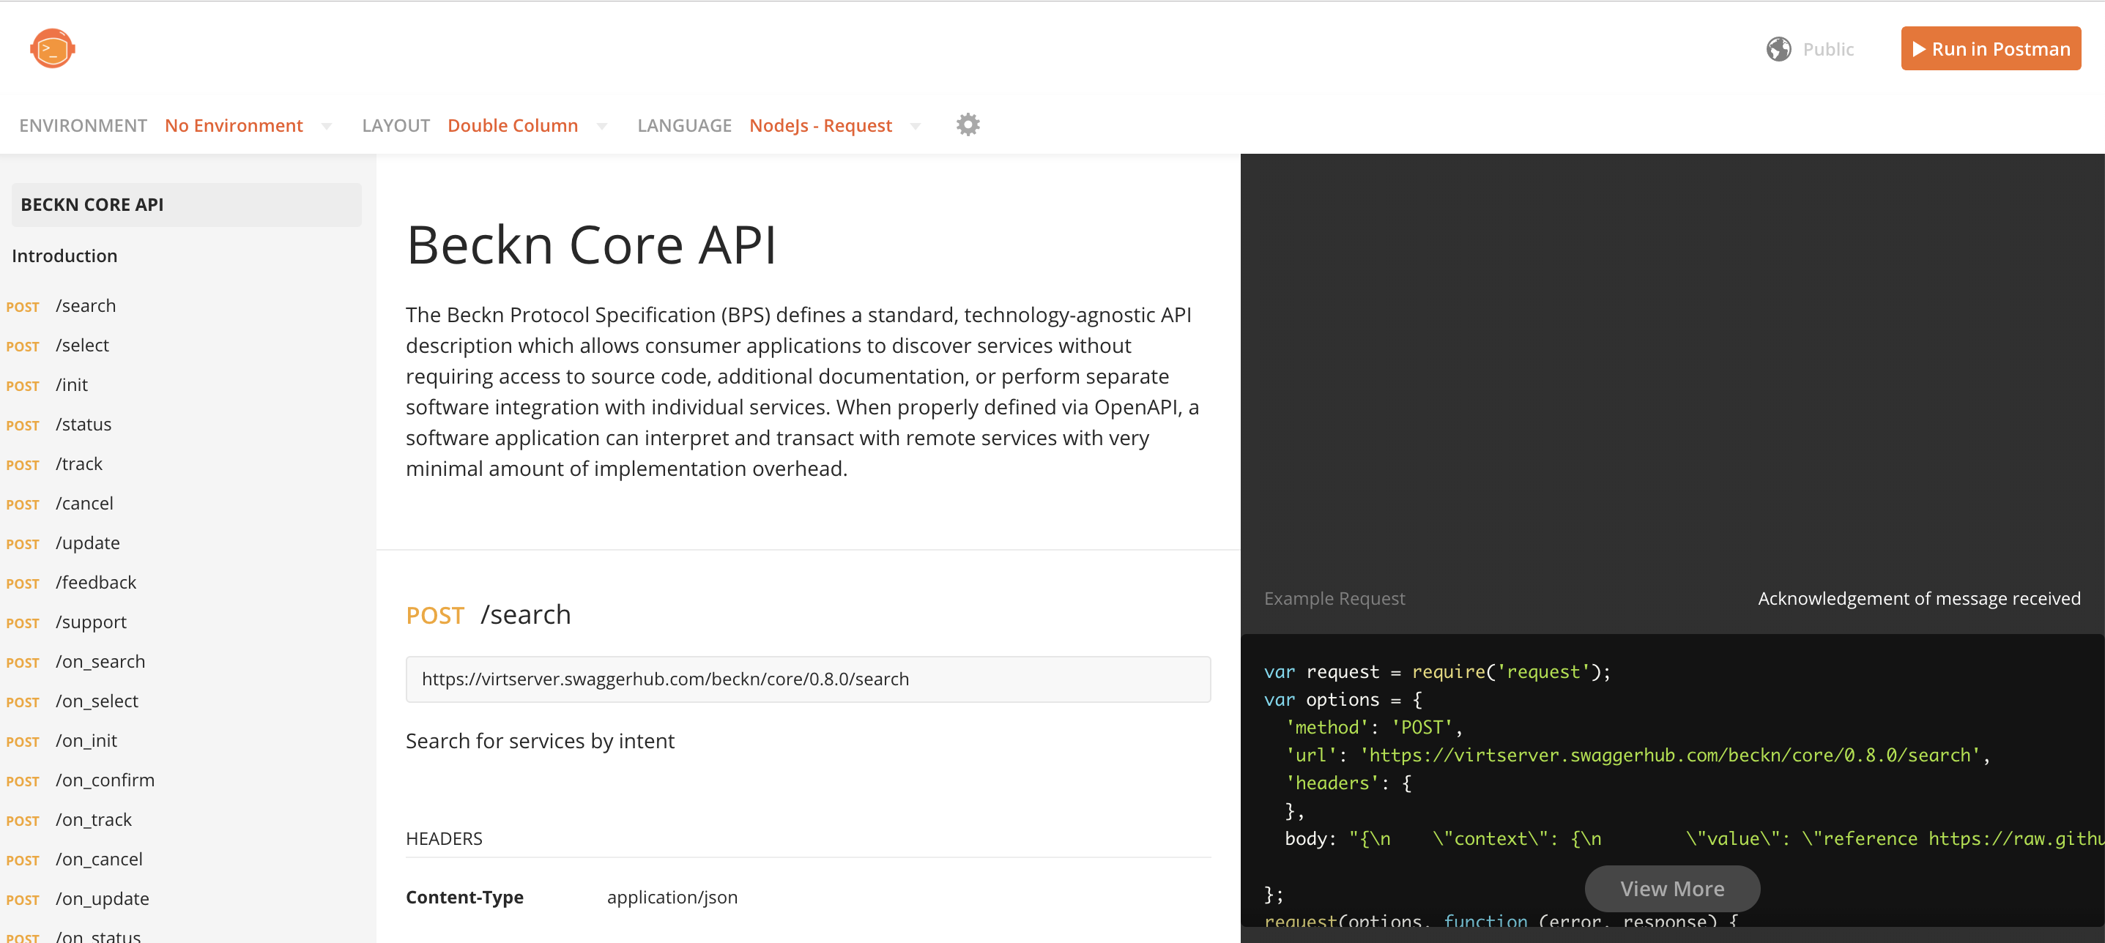The width and height of the screenshot is (2105, 943).
Task: Click the Postman astronaut logo
Action: pos(52,49)
